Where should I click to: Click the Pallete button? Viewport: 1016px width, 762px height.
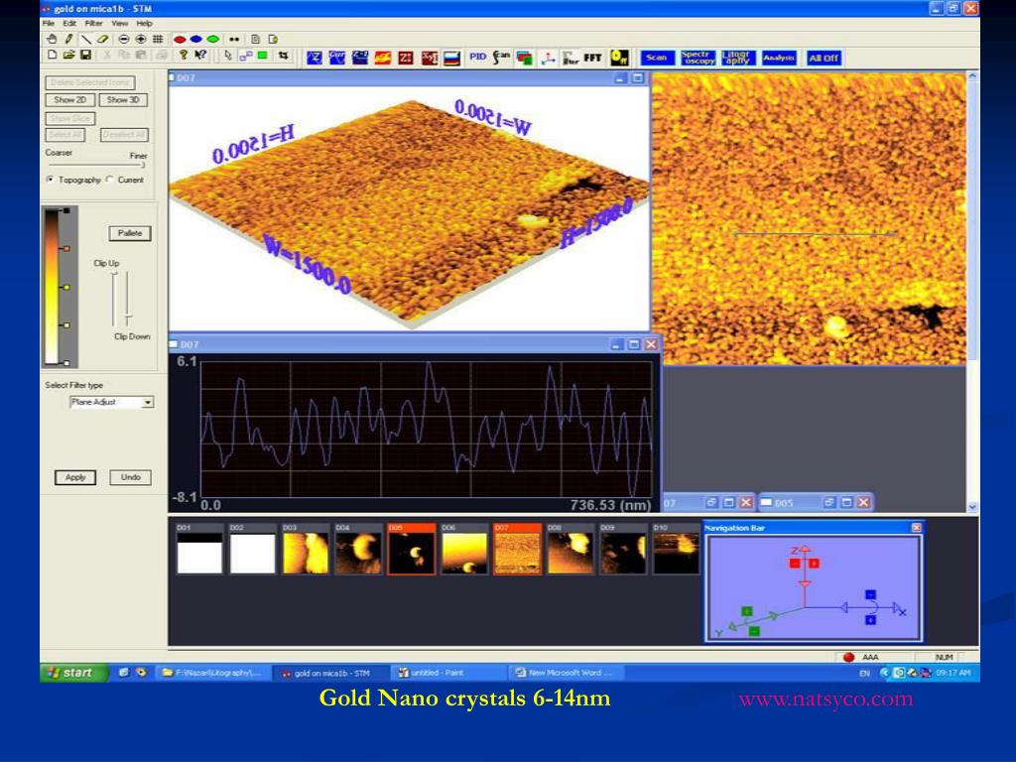(129, 233)
